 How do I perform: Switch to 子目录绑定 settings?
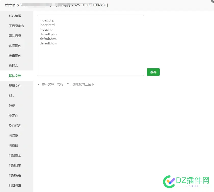(x=17, y=26)
